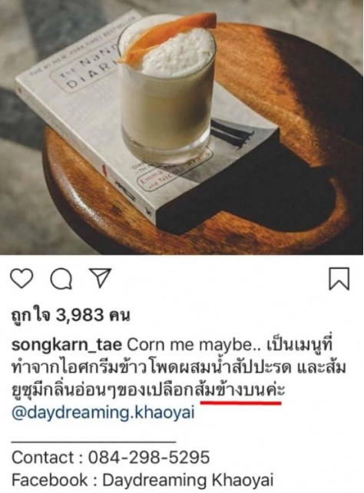Click the red-underlined Thai phrase
364x493 pixels.
[240, 391]
